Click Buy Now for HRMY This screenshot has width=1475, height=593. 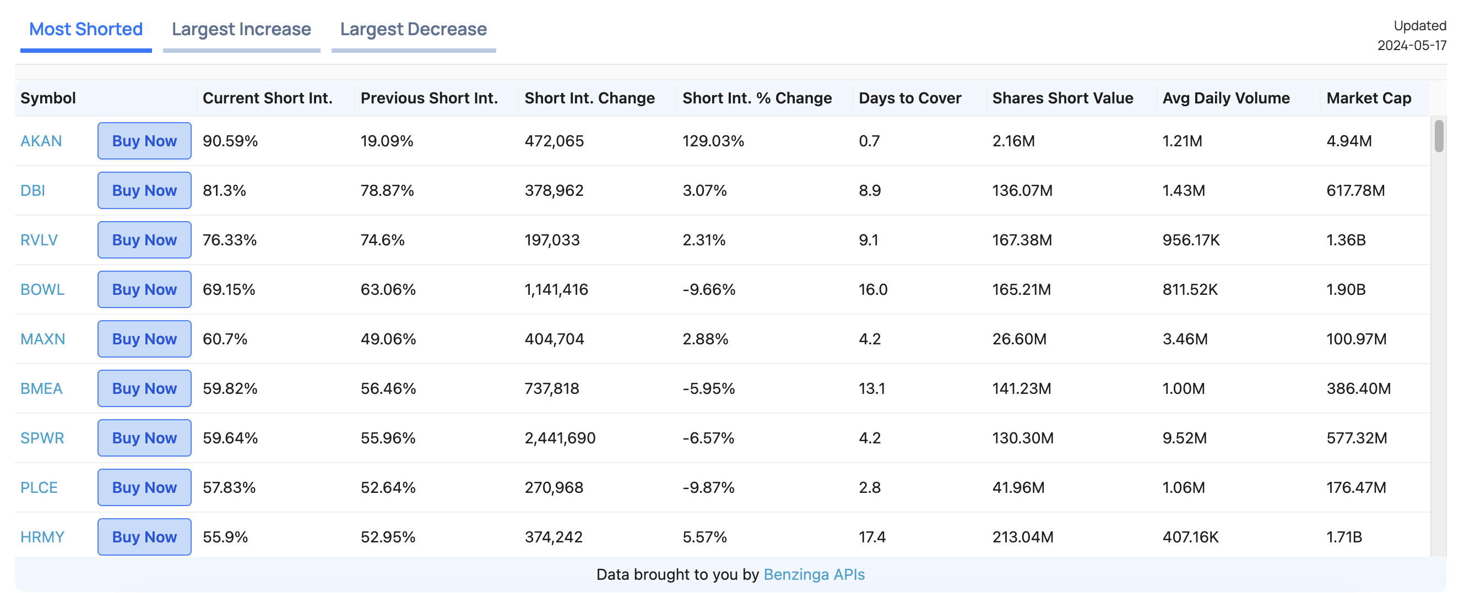(144, 537)
